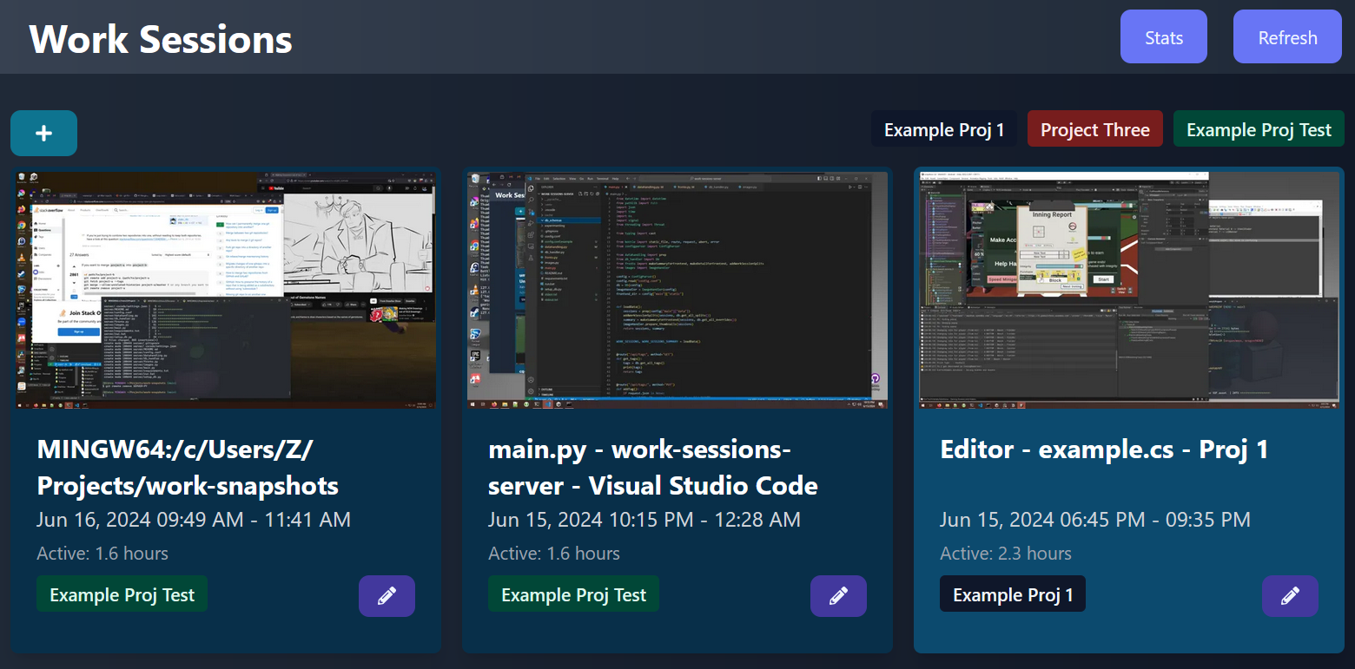Open the Editor example.cs session thumbnail
The height and width of the screenshot is (669, 1355).
1129,290
